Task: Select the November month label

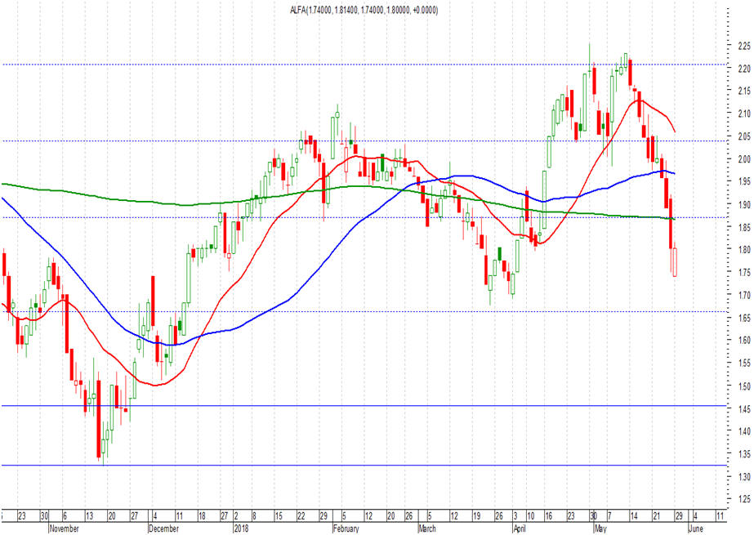Action: [65, 528]
